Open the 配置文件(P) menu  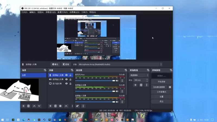(x=63, y=12)
